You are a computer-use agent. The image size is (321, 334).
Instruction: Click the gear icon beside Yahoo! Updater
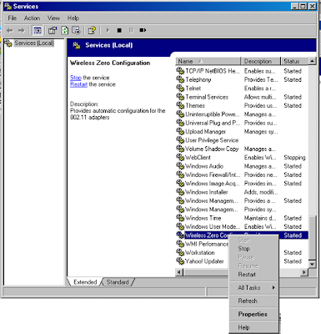click(x=180, y=261)
